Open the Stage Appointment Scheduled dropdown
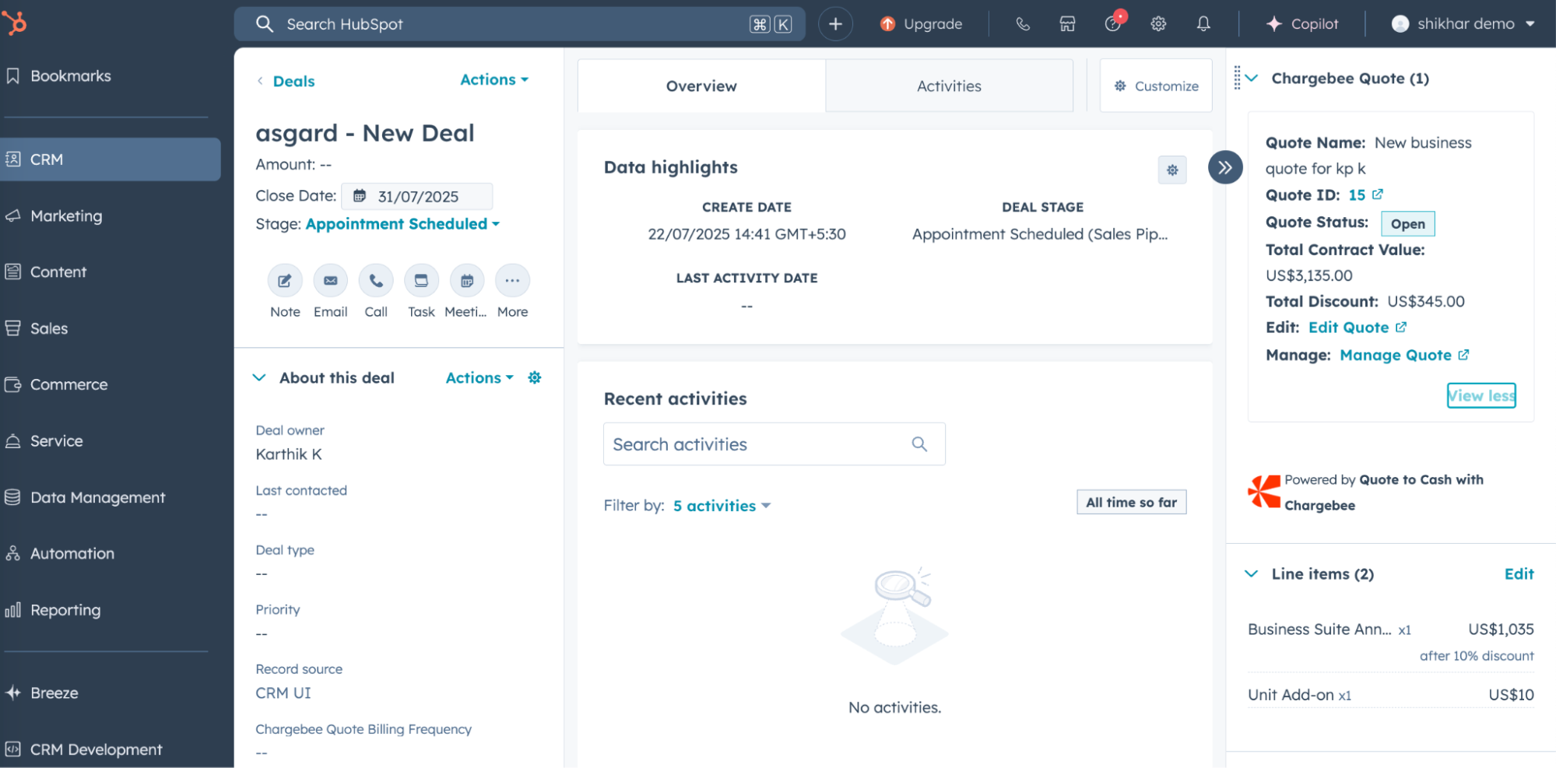 tap(402, 224)
